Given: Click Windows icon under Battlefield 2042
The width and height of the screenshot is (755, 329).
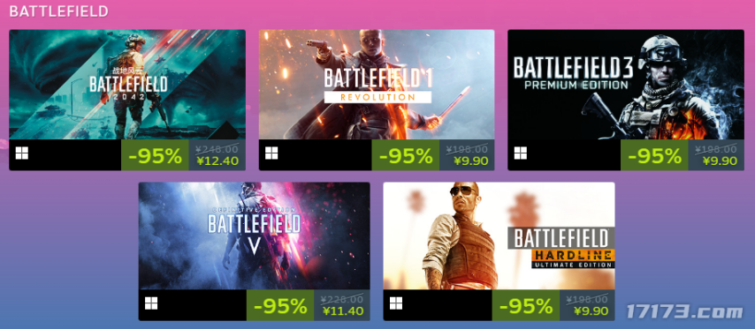Looking at the screenshot, I should [22, 153].
